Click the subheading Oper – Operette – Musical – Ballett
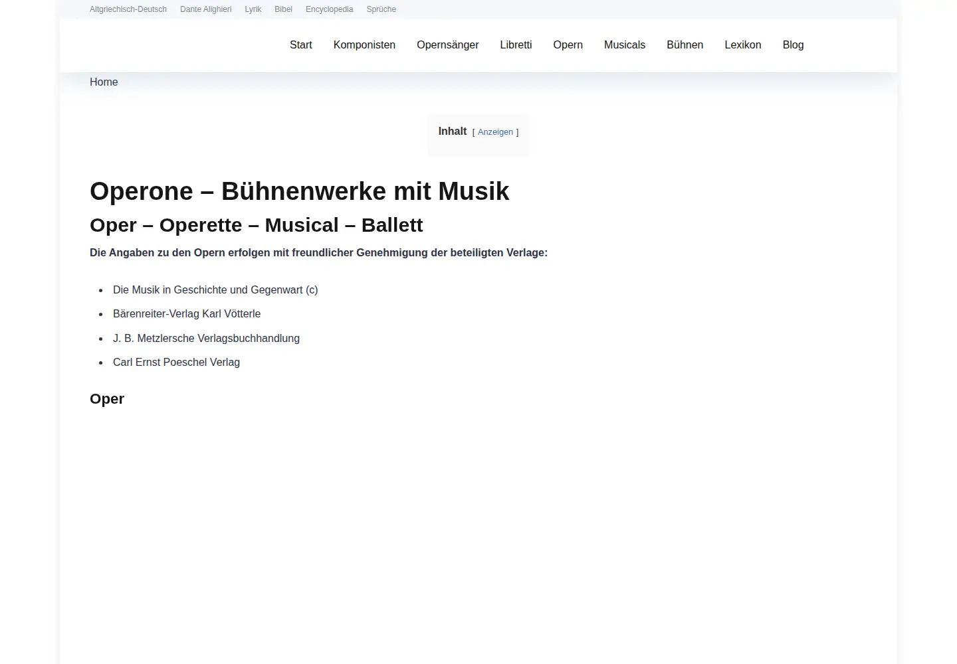The image size is (957, 664). tap(256, 225)
